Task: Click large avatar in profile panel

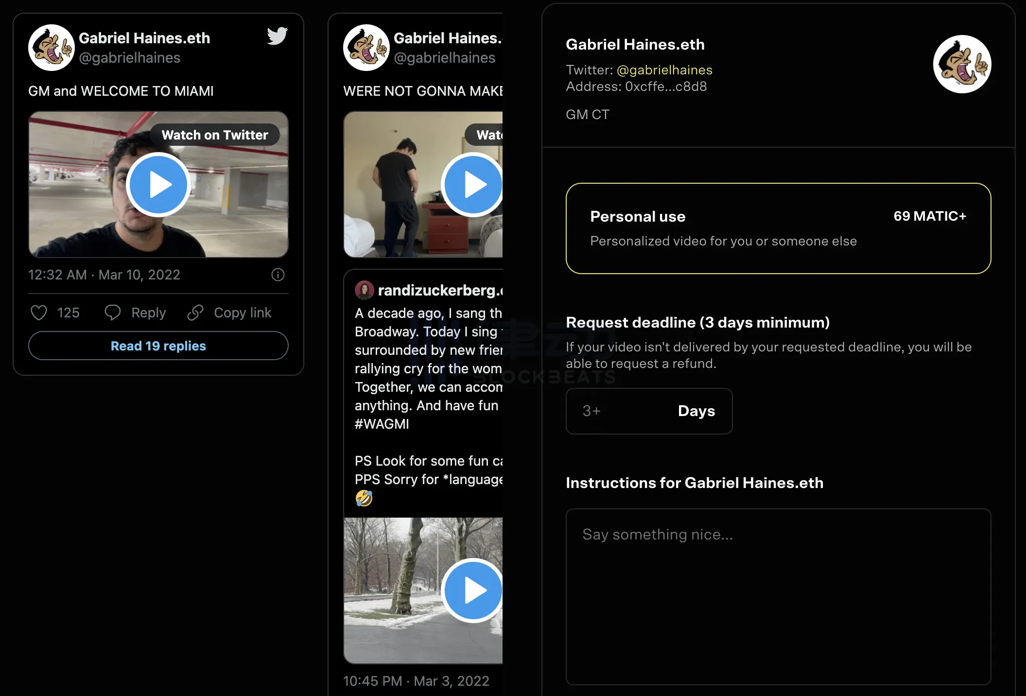Action: click(x=962, y=64)
